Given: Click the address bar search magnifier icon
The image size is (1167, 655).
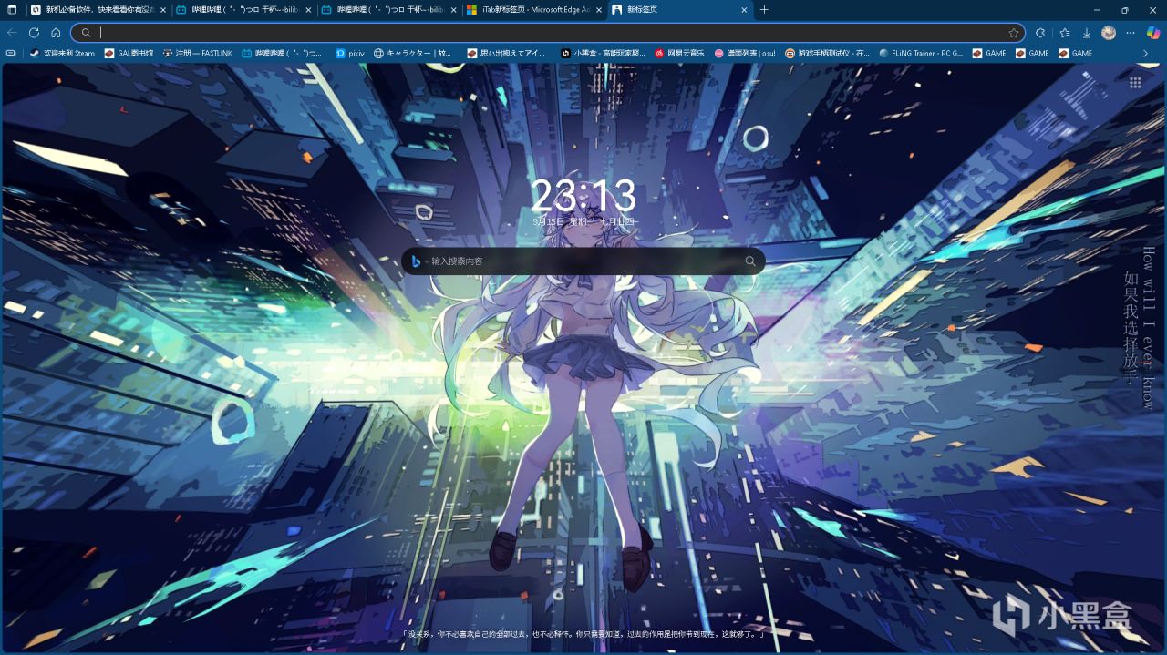Looking at the screenshot, I should click(86, 33).
